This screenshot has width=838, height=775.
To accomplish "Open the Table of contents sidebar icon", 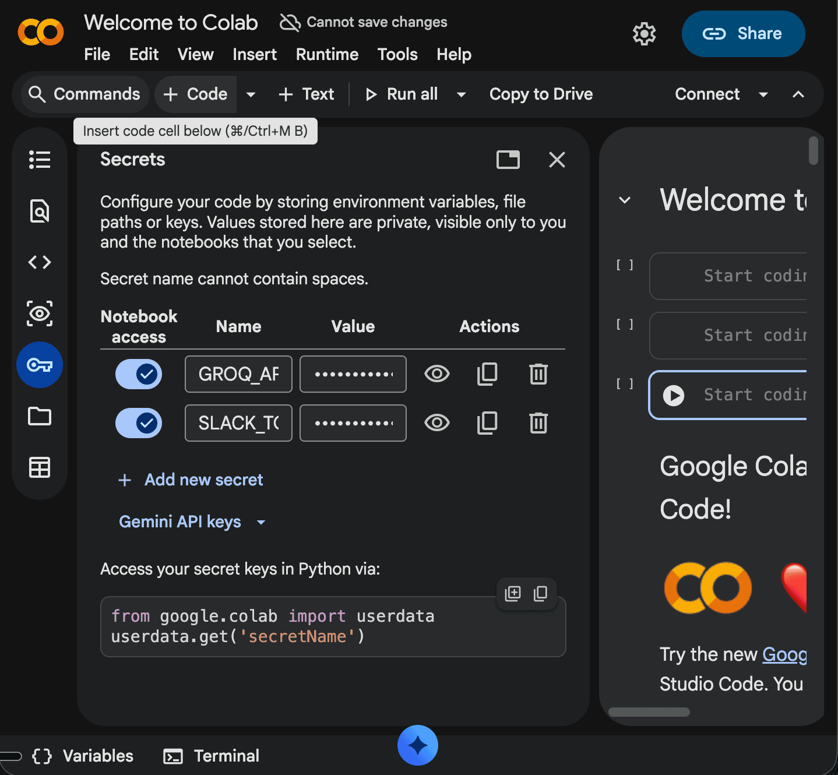I will coord(40,159).
